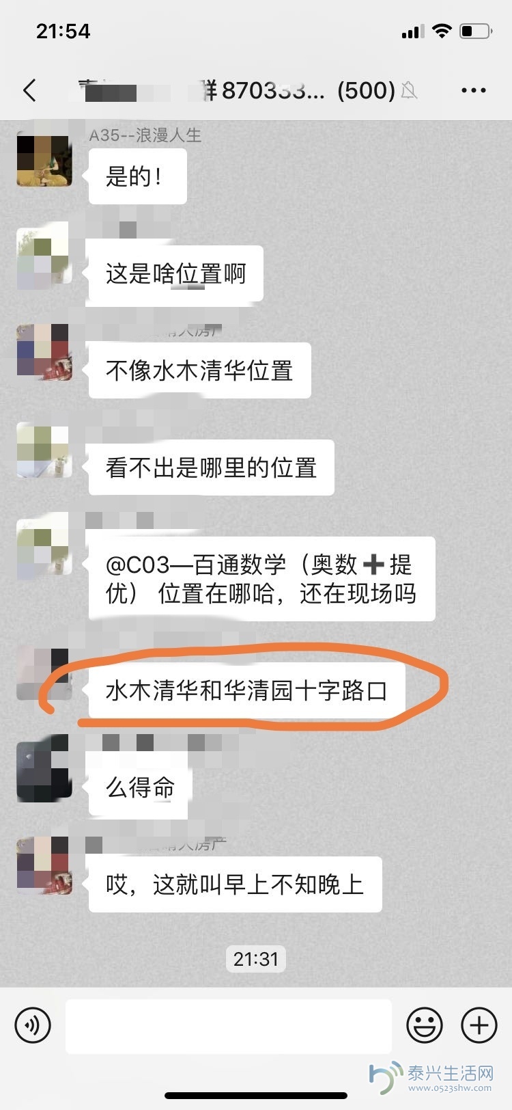
Task: Tap the @C03—百通数学 mention message
Action: [x=261, y=579]
